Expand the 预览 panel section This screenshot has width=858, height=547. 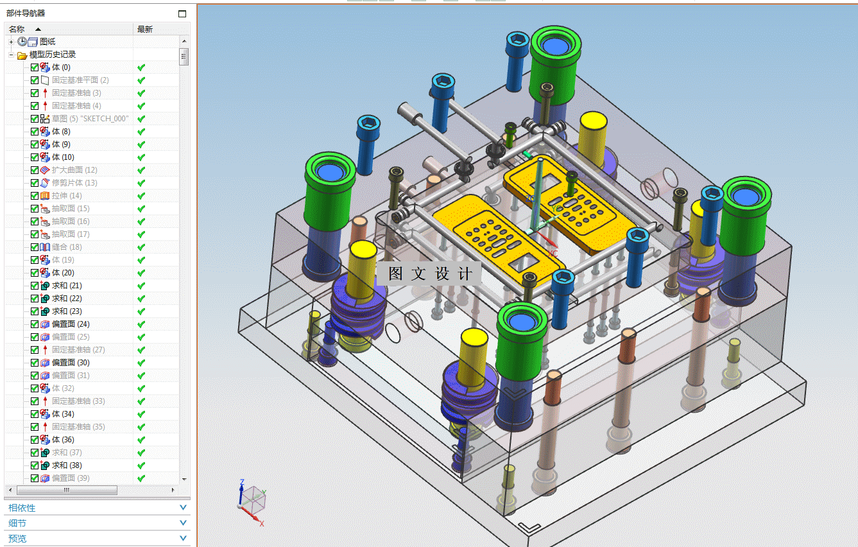coord(97,539)
